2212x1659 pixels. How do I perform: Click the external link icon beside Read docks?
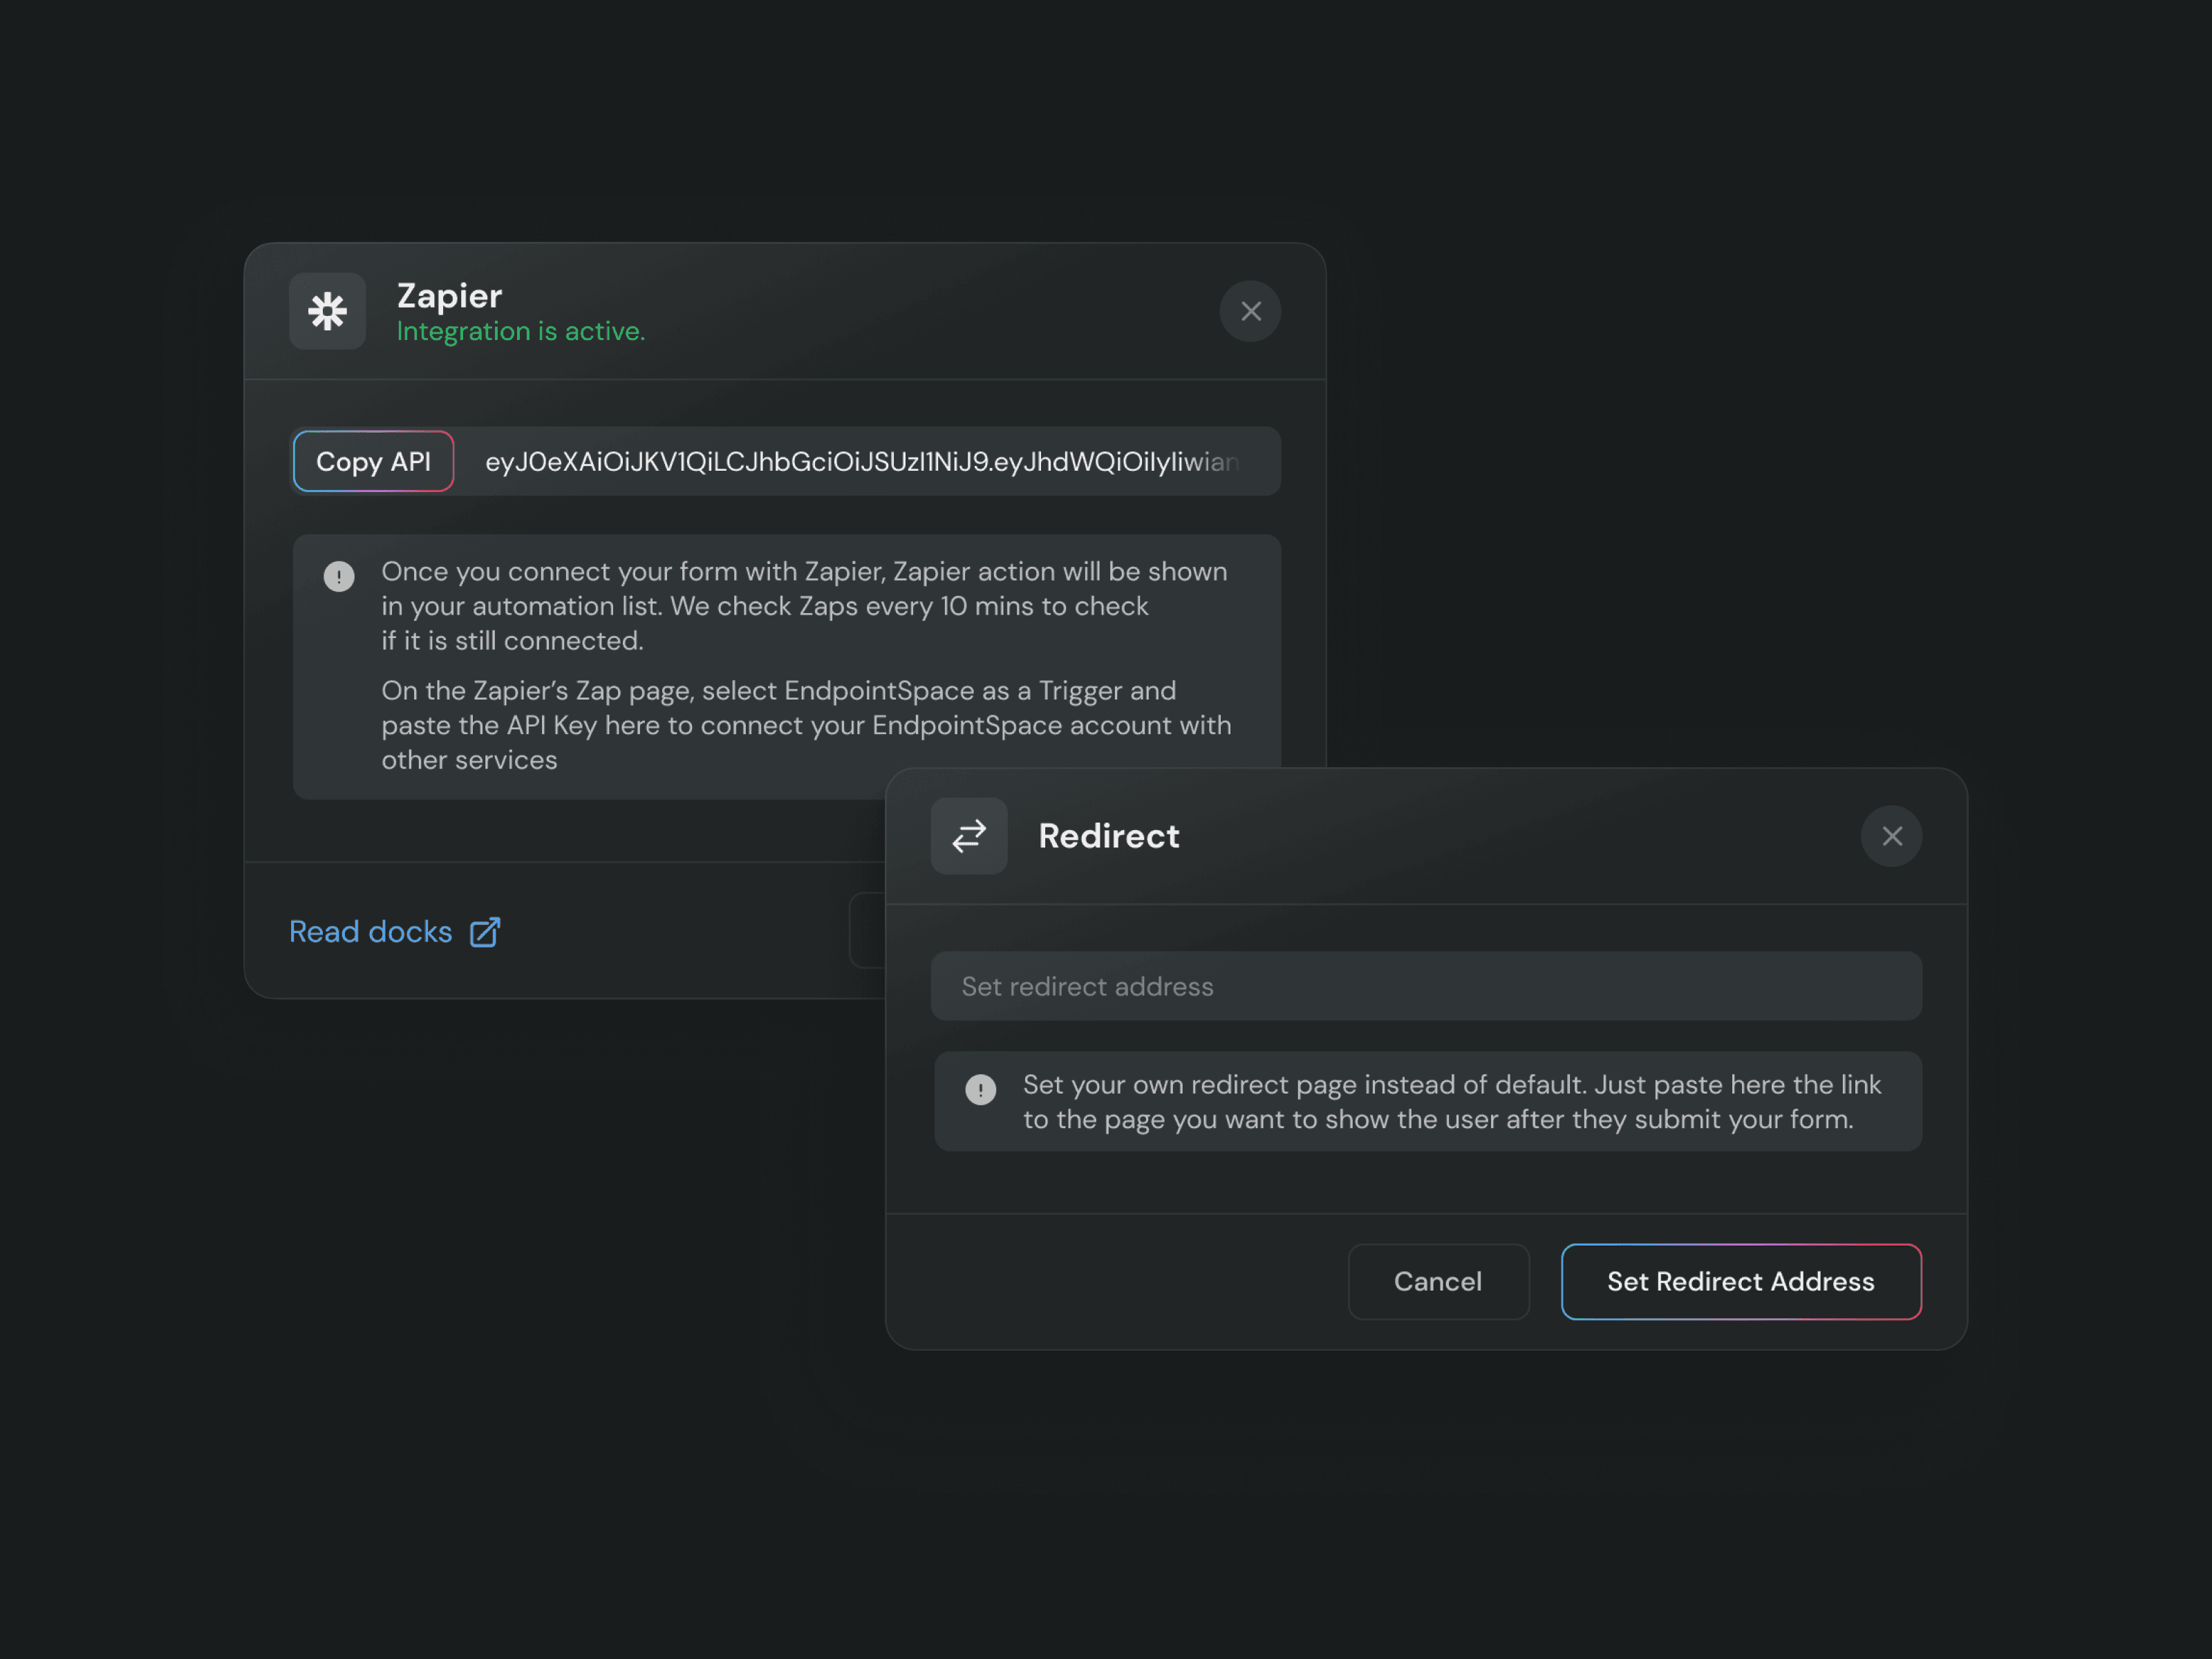tap(485, 932)
